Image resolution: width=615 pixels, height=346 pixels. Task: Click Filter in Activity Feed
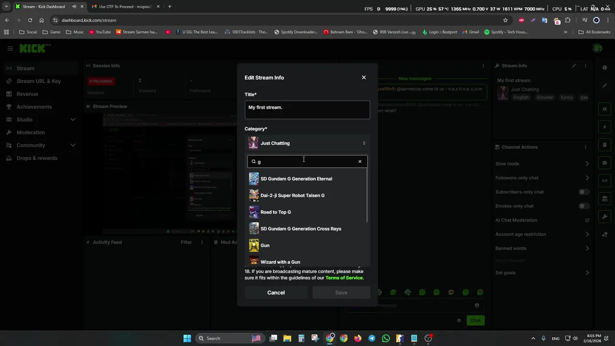[x=186, y=242]
